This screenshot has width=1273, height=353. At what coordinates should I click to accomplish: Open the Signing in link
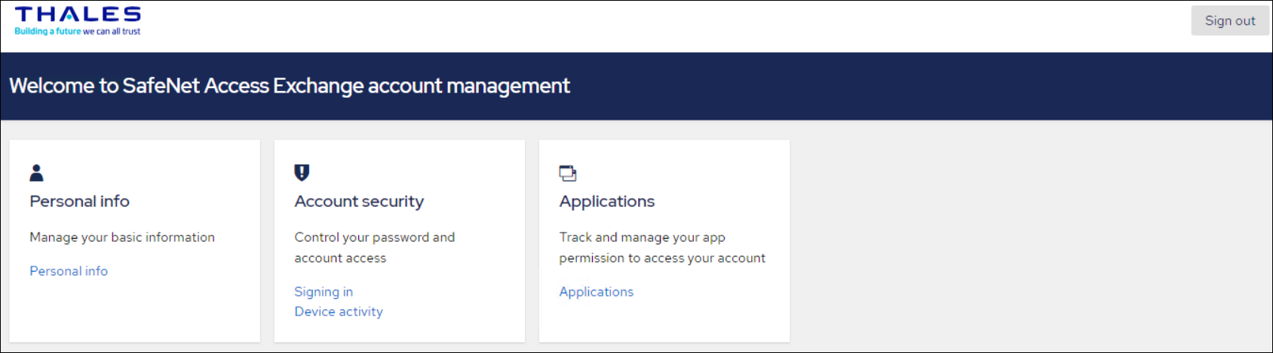pos(324,292)
